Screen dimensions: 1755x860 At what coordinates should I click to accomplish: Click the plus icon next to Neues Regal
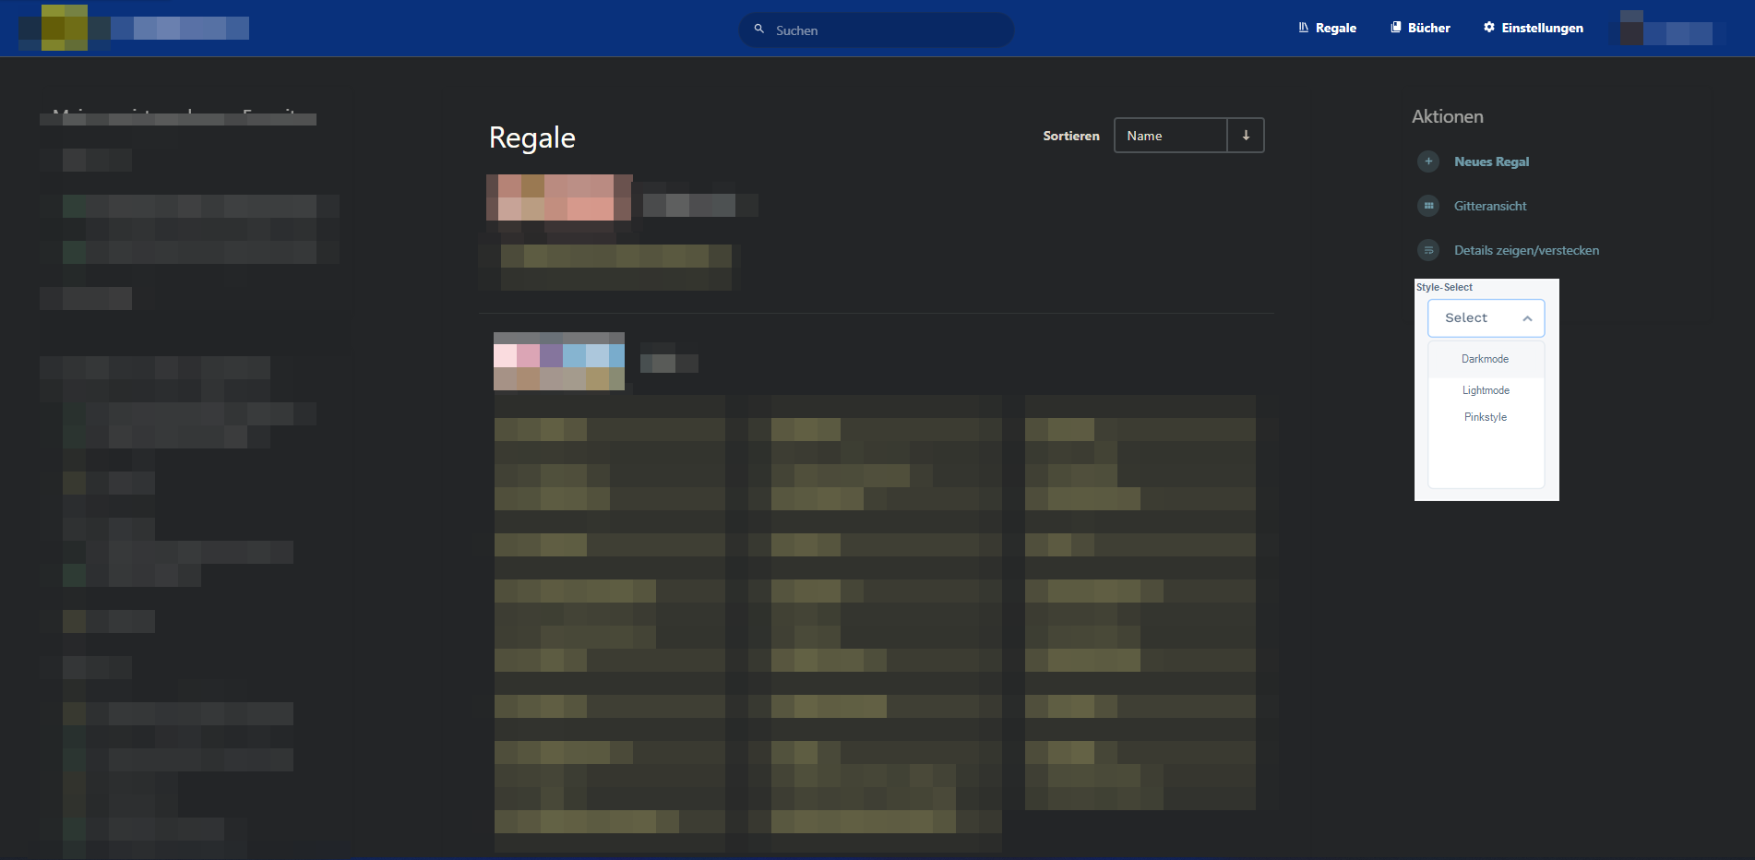pos(1428,161)
